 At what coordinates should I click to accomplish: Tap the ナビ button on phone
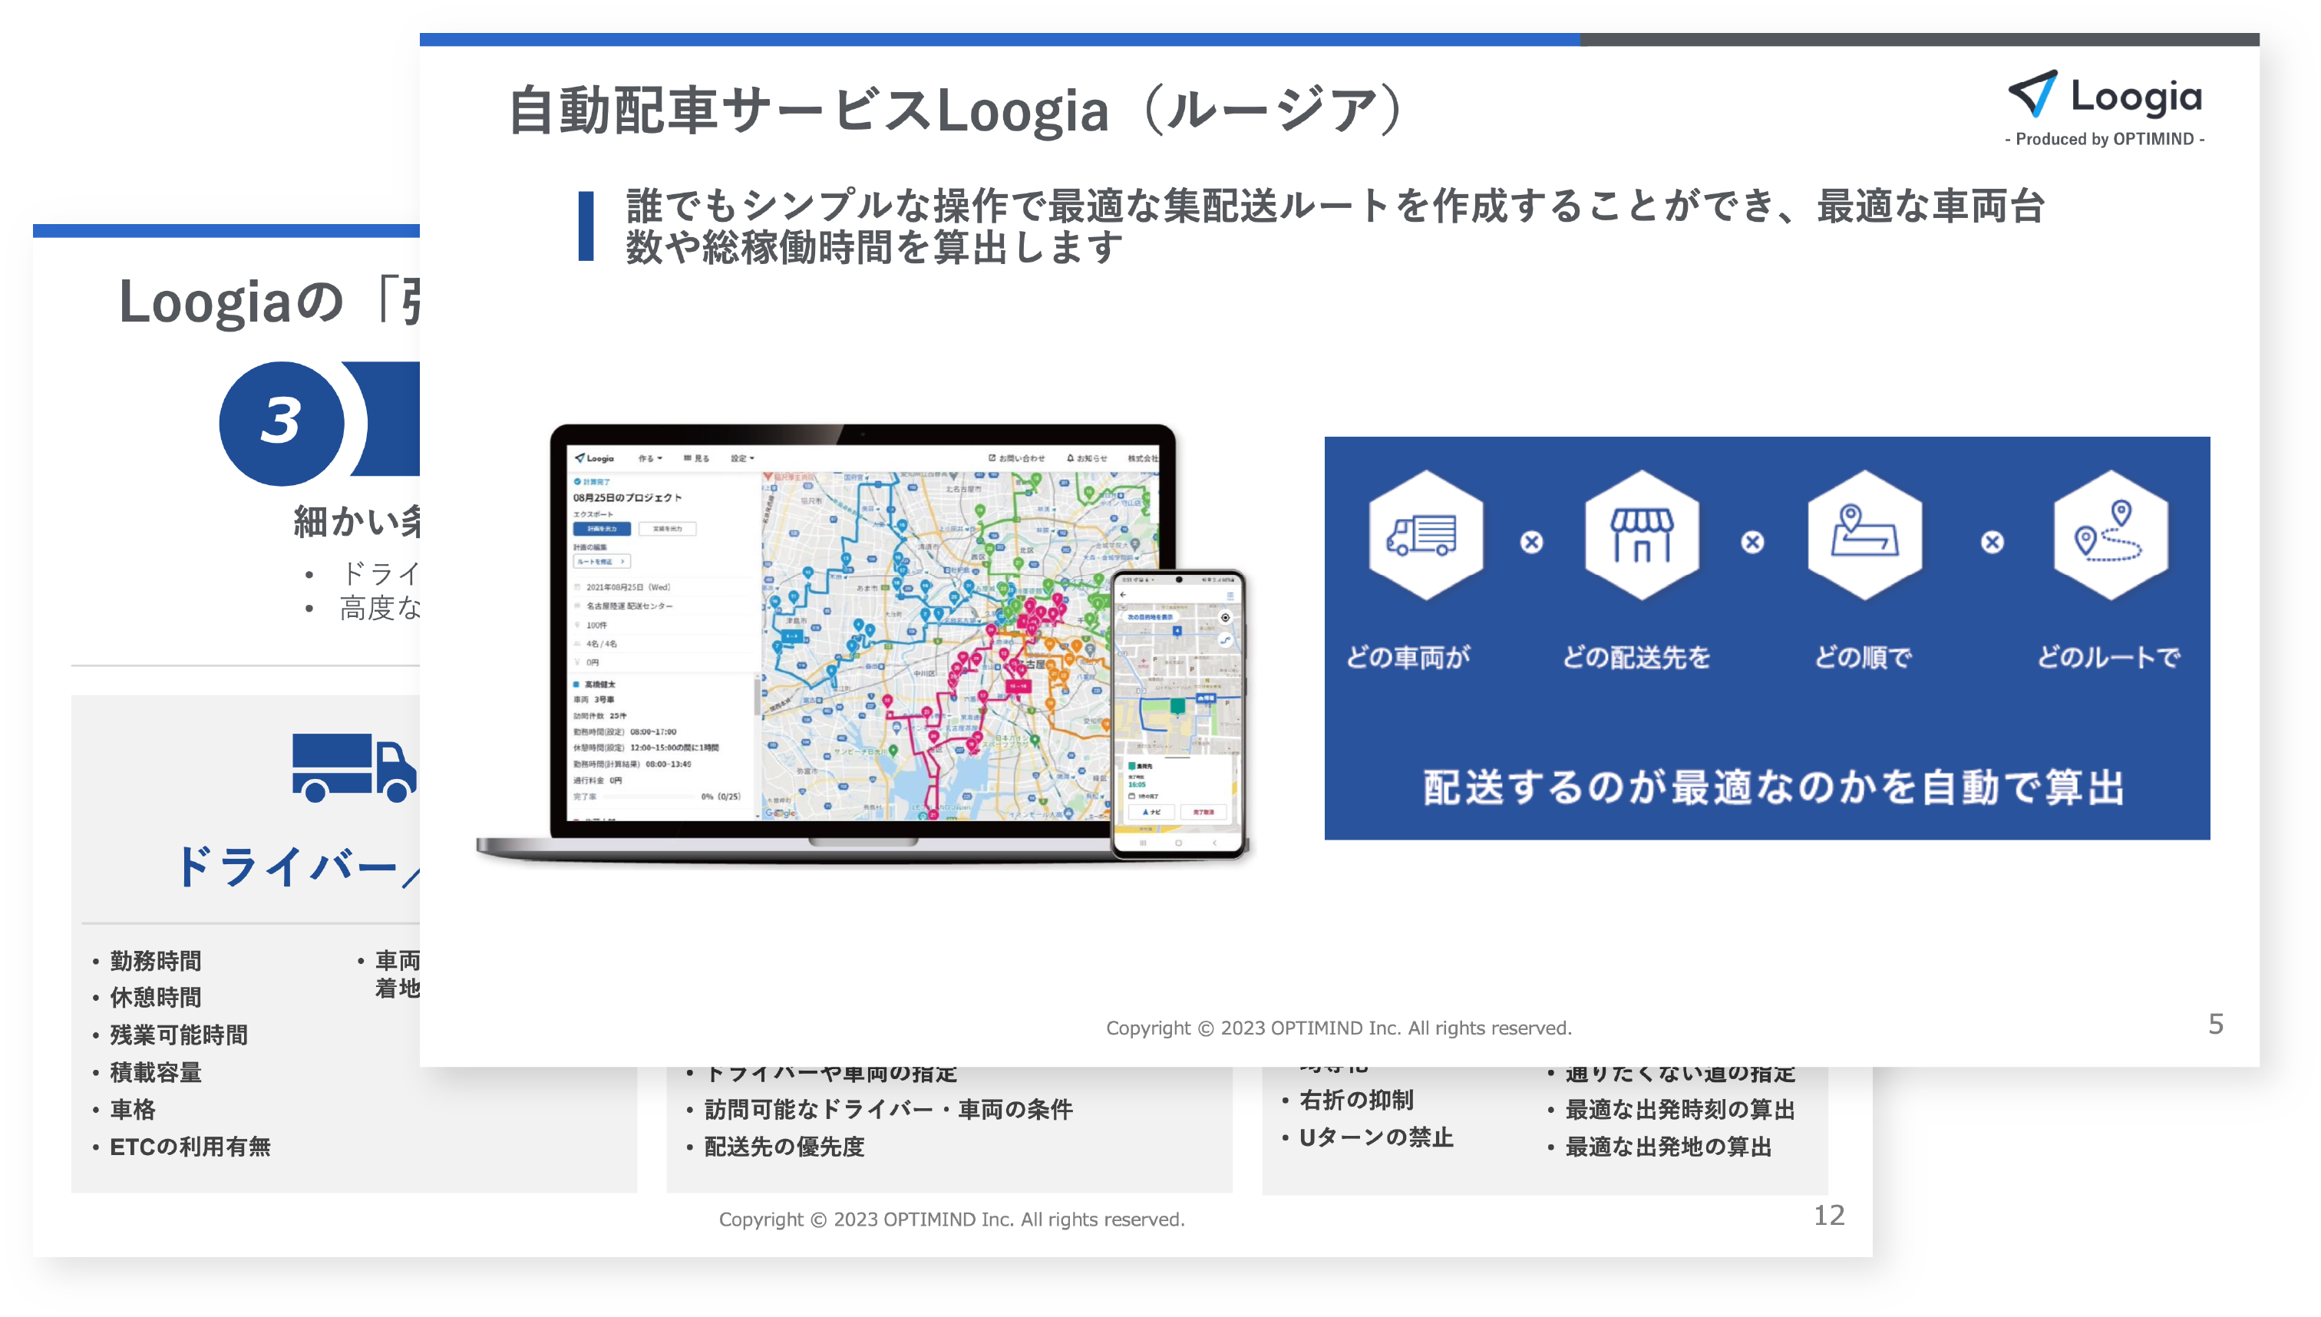click(1150, 812)
